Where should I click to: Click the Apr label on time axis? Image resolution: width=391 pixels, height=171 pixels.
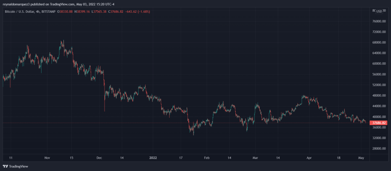(309, 158)
